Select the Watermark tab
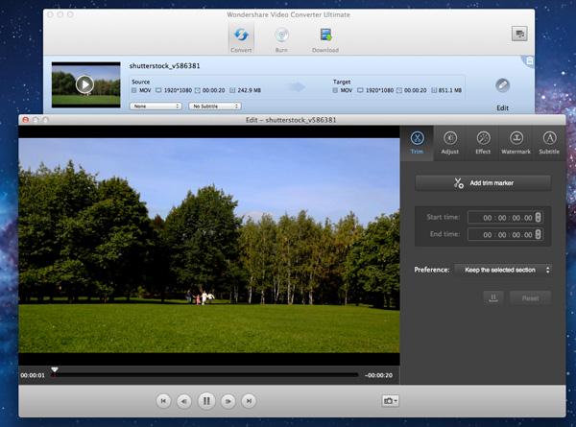The height and width of the screenshot is (427, 576). pyautogui.click(x=516, y=143)
